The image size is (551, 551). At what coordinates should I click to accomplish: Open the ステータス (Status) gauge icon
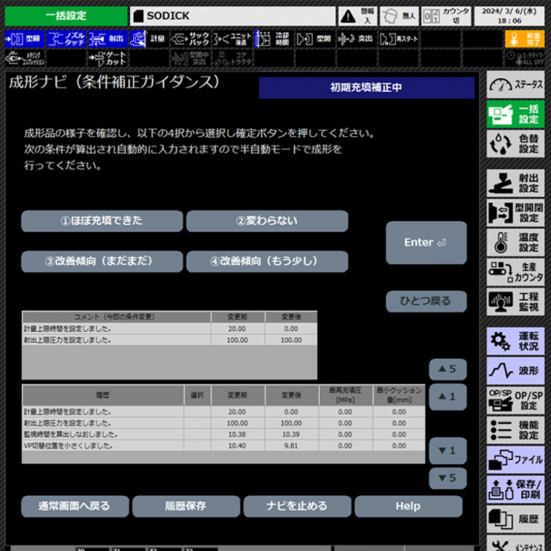(x=515, y=85)
